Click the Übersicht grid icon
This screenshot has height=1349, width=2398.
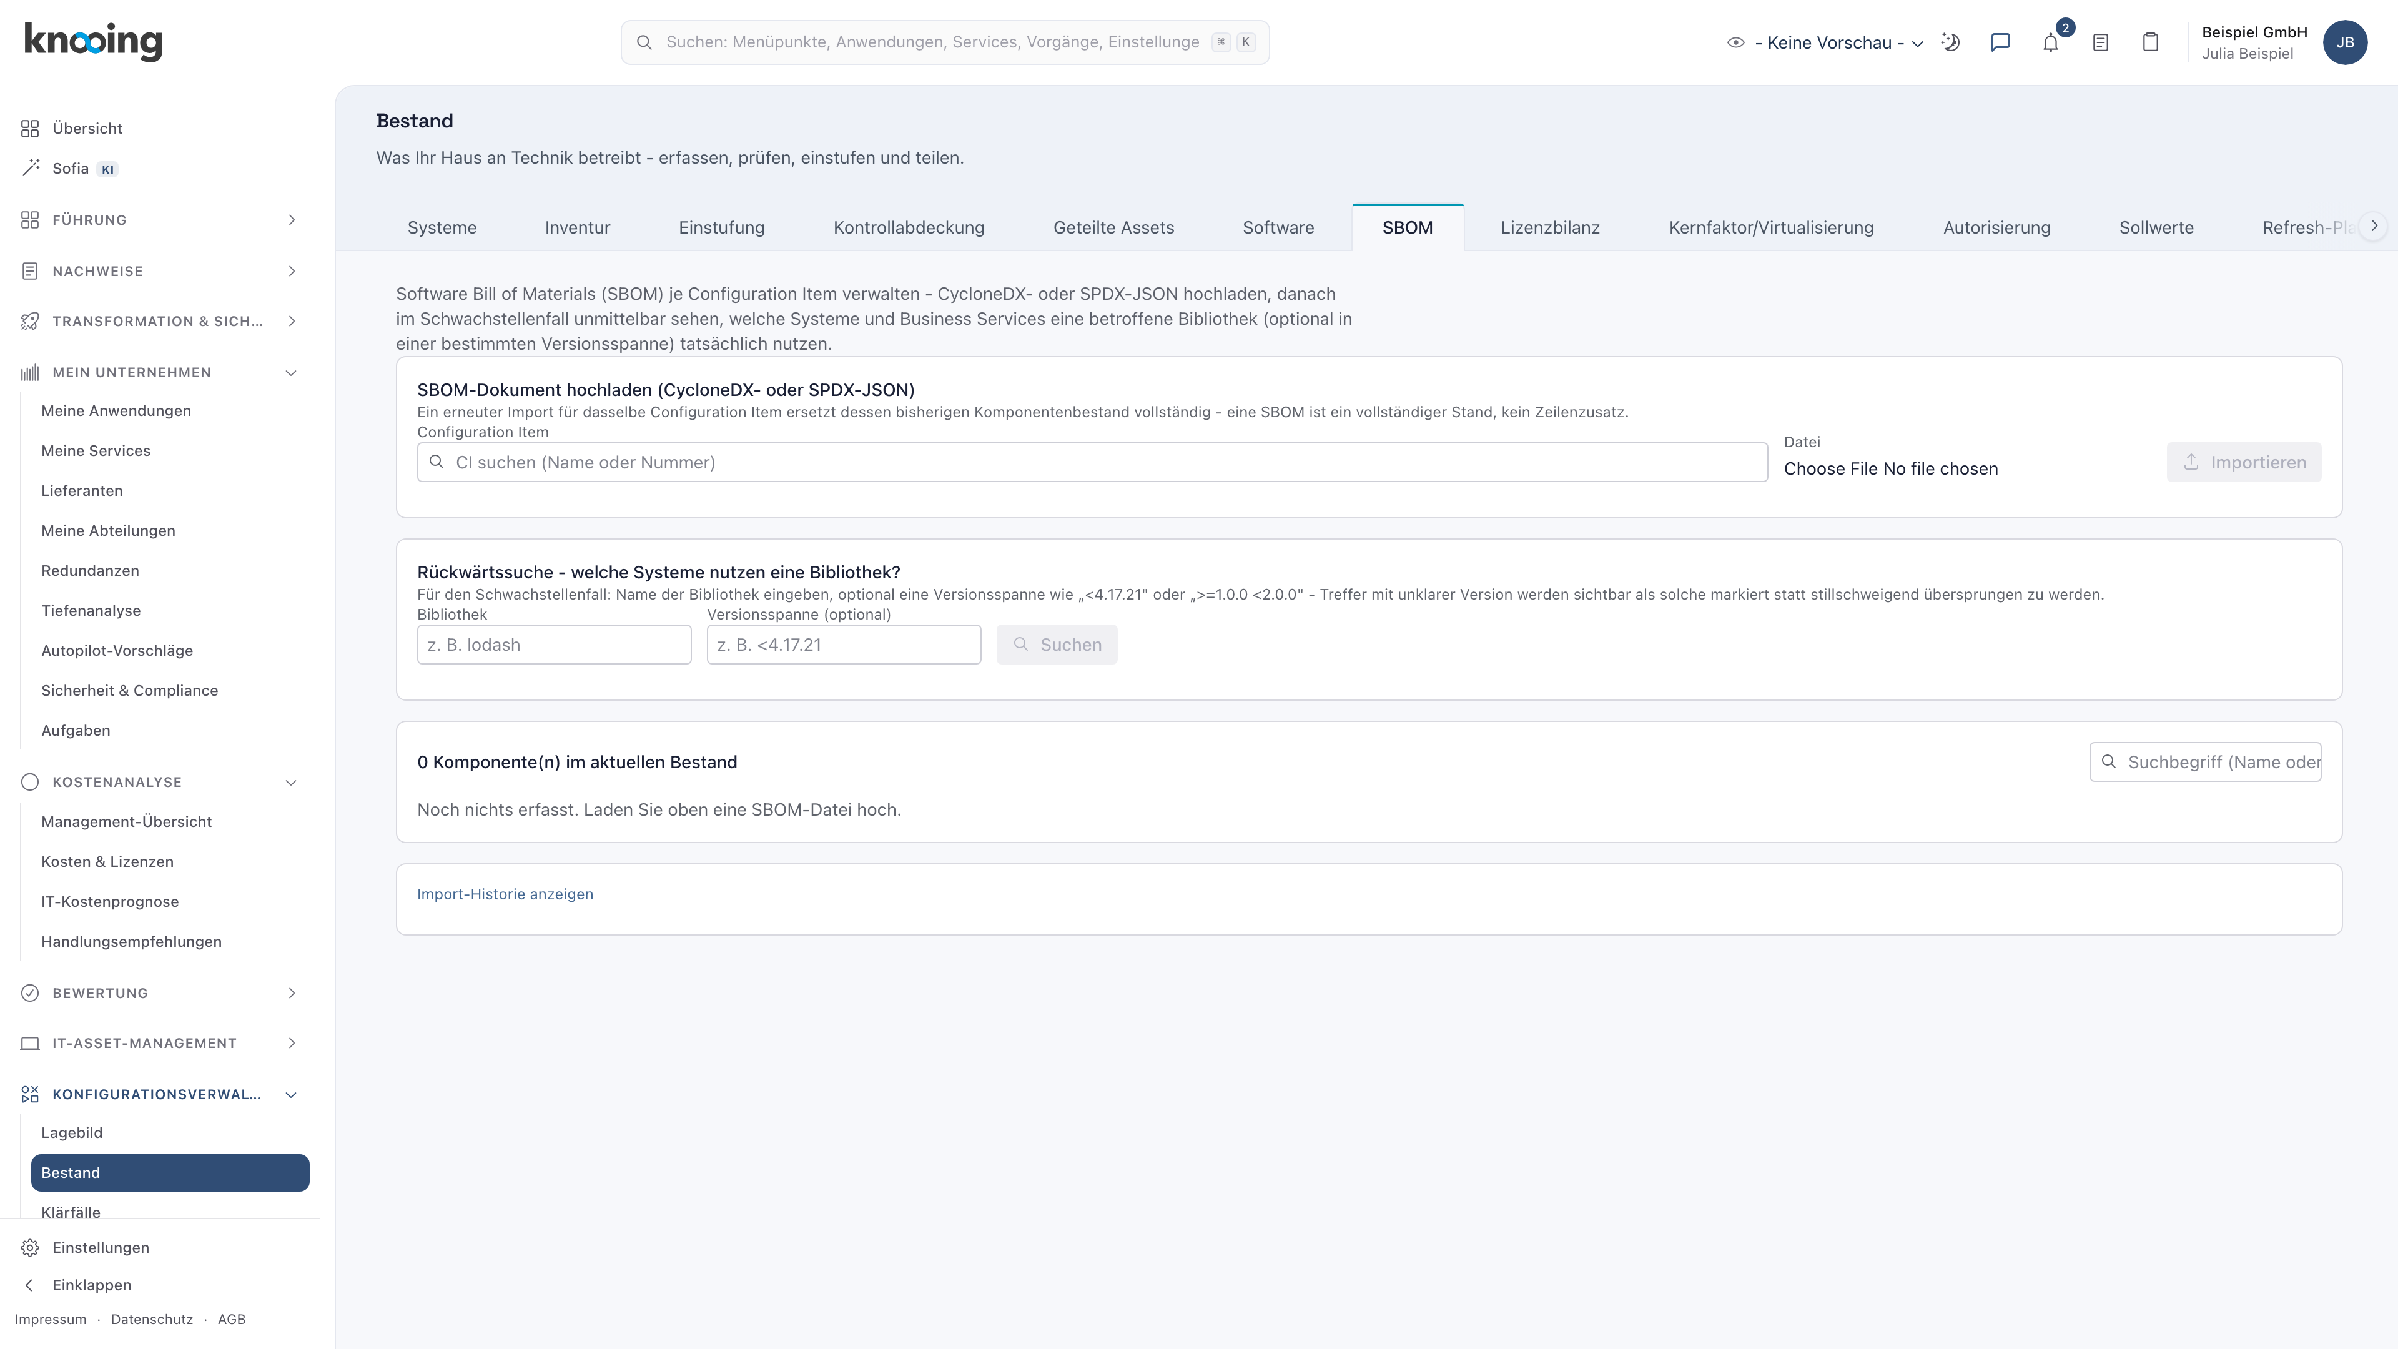click(30, 127)
